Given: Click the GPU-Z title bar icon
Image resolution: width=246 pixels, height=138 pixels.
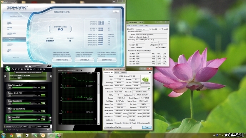Looking at the screenshot, I should [104, 69].
